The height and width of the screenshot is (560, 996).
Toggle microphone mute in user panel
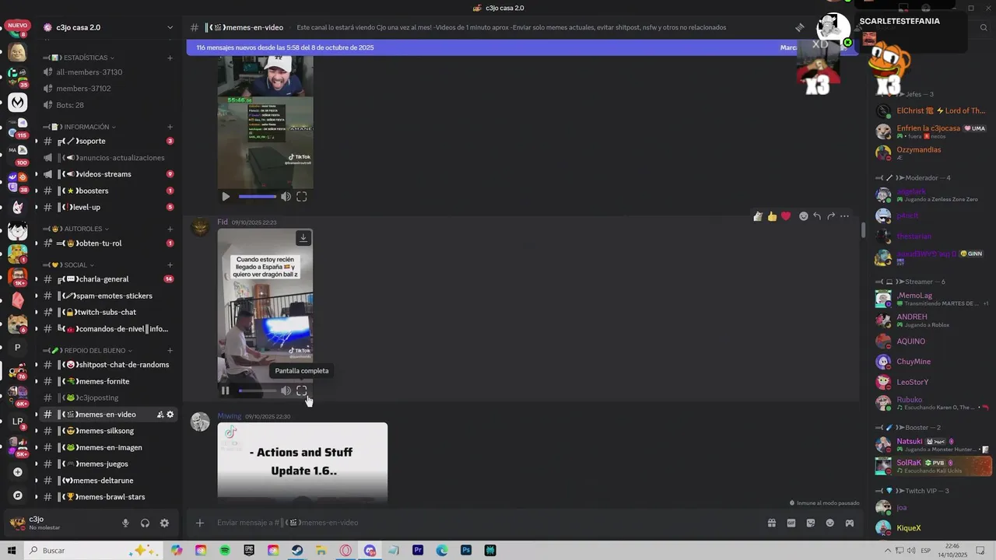(x=125, y=523)
